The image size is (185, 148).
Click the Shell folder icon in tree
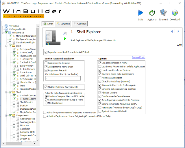pos(14,92)
